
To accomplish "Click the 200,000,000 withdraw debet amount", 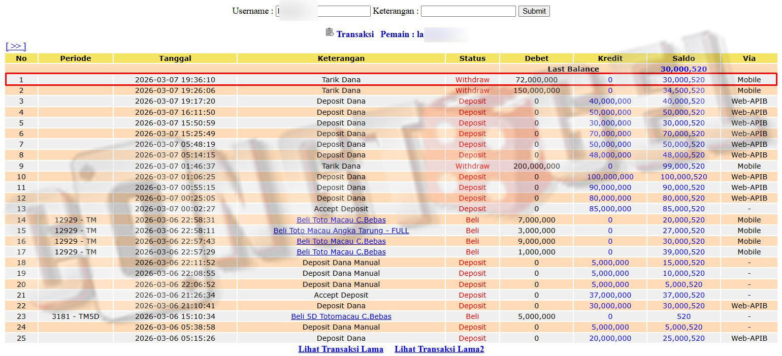I will [x=536, y=166].
